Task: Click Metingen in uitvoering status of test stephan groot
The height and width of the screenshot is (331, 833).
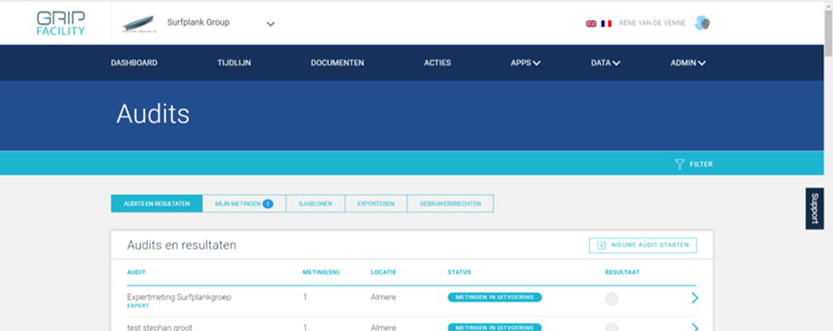Action: 495,327
